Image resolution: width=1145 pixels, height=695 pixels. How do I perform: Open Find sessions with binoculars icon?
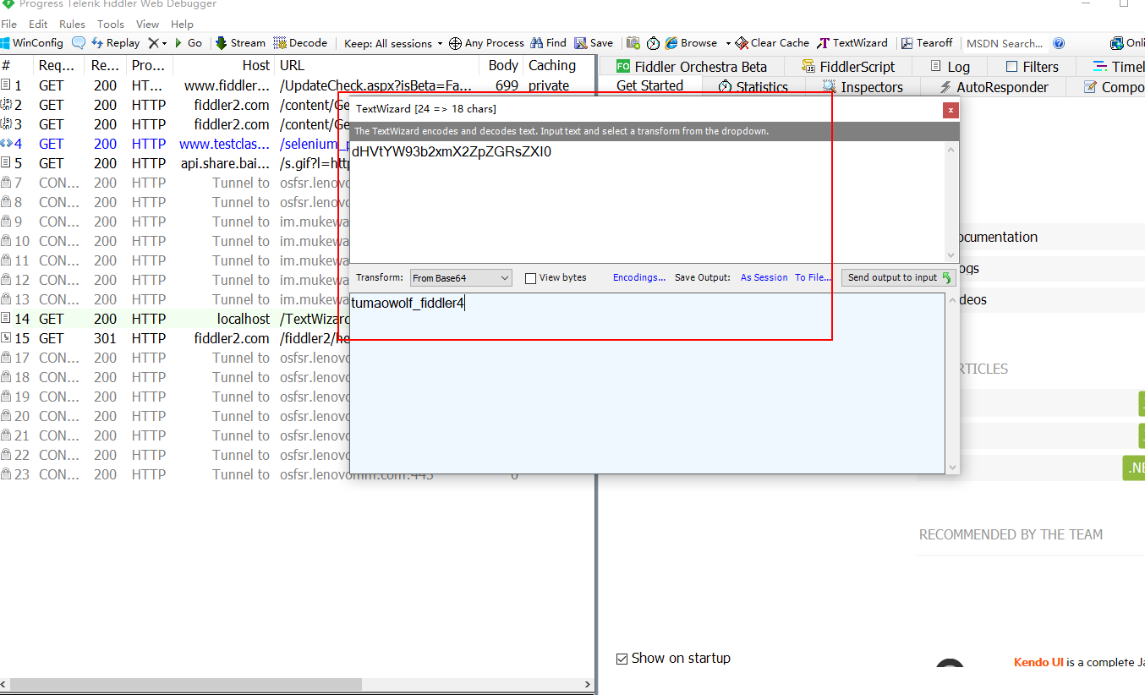click(549, 43)
